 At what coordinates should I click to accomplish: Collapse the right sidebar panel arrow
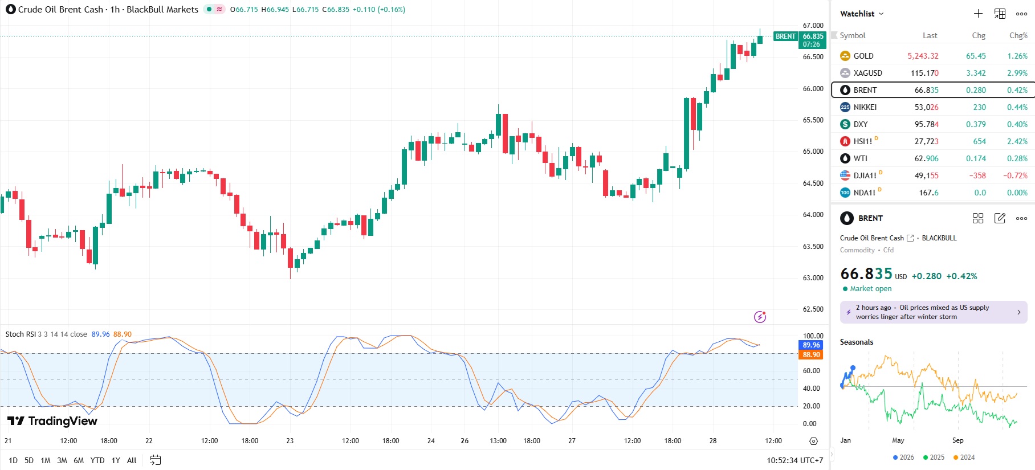pyautogui.click(x=832, y=454)
